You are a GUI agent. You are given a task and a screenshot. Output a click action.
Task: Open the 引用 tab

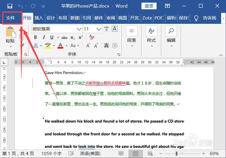click(87, 18)
